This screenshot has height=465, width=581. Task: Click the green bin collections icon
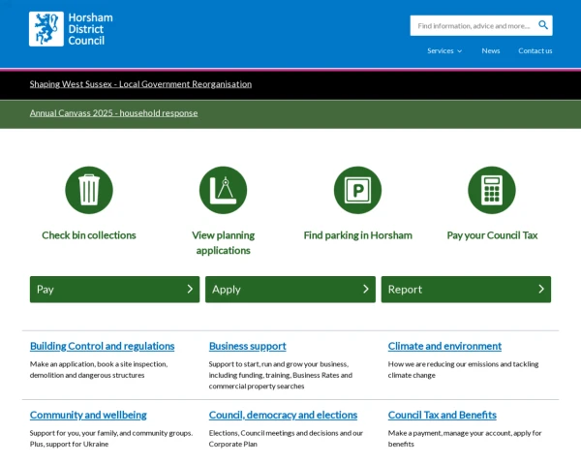(x=89, y=190)
